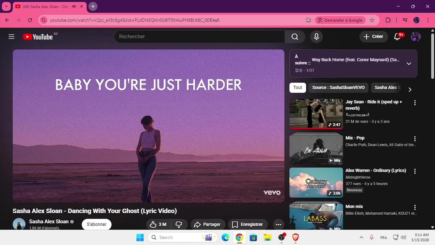435x245 pixels.
Task: Bookmark this page with star icon
Action: (x=372, y=20)
